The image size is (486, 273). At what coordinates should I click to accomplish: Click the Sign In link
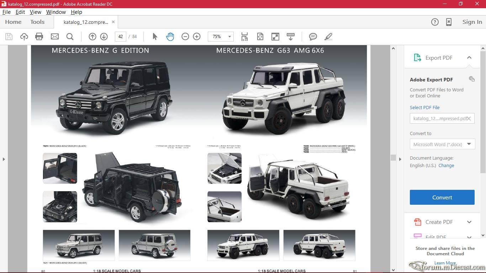pyautogui.click(x=472, y=22)
